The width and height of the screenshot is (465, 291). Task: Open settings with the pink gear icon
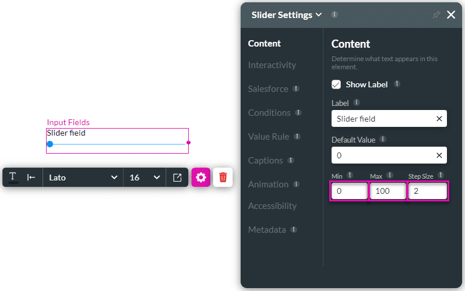pos(201,177)
